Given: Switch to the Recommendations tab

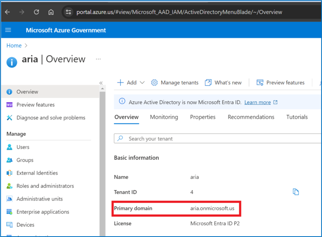Looking at the screenshot, I should tap(251, 117).
